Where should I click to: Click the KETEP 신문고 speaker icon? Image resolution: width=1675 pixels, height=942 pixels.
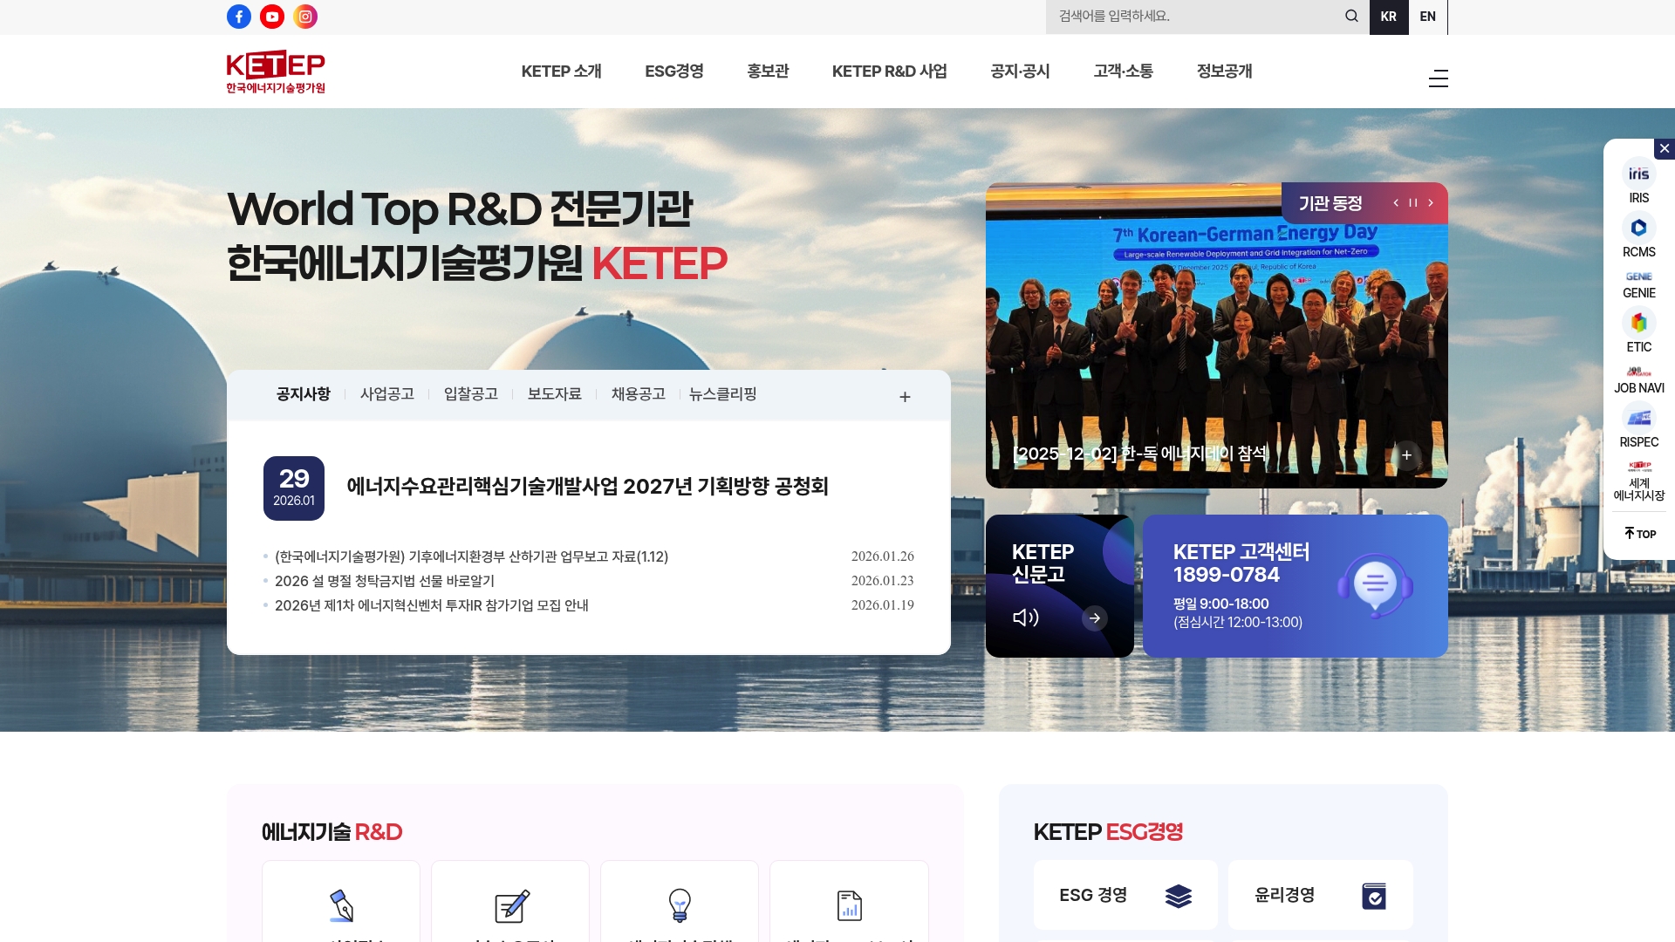click(x=1027, y=616)
